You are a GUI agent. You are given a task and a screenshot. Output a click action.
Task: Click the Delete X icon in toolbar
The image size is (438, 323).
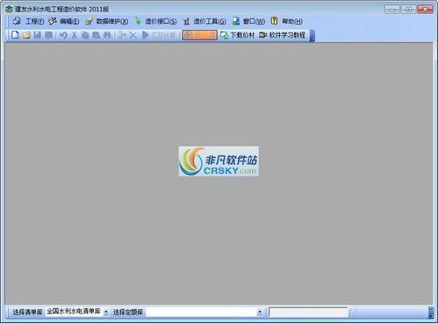pos(133,35)
